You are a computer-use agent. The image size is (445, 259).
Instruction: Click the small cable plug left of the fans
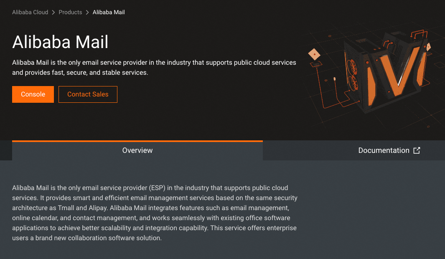tap(335, 79)
